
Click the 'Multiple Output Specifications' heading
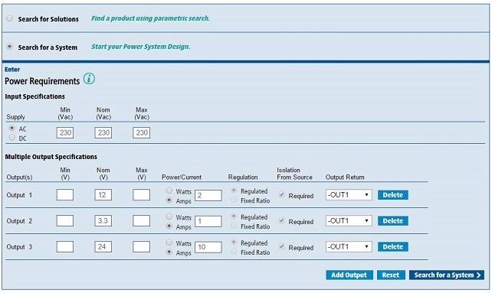[51, 157]
